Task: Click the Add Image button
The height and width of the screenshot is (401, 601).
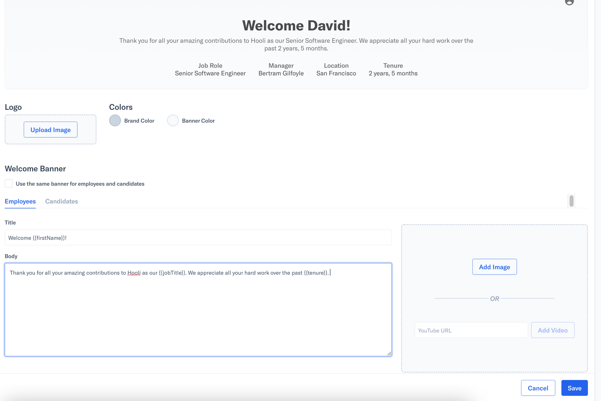Action: (x=494, y=267)
